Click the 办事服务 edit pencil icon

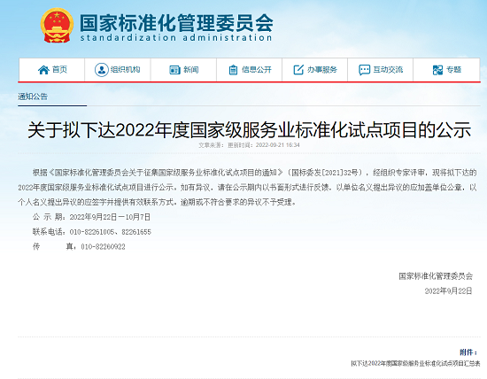298,70
